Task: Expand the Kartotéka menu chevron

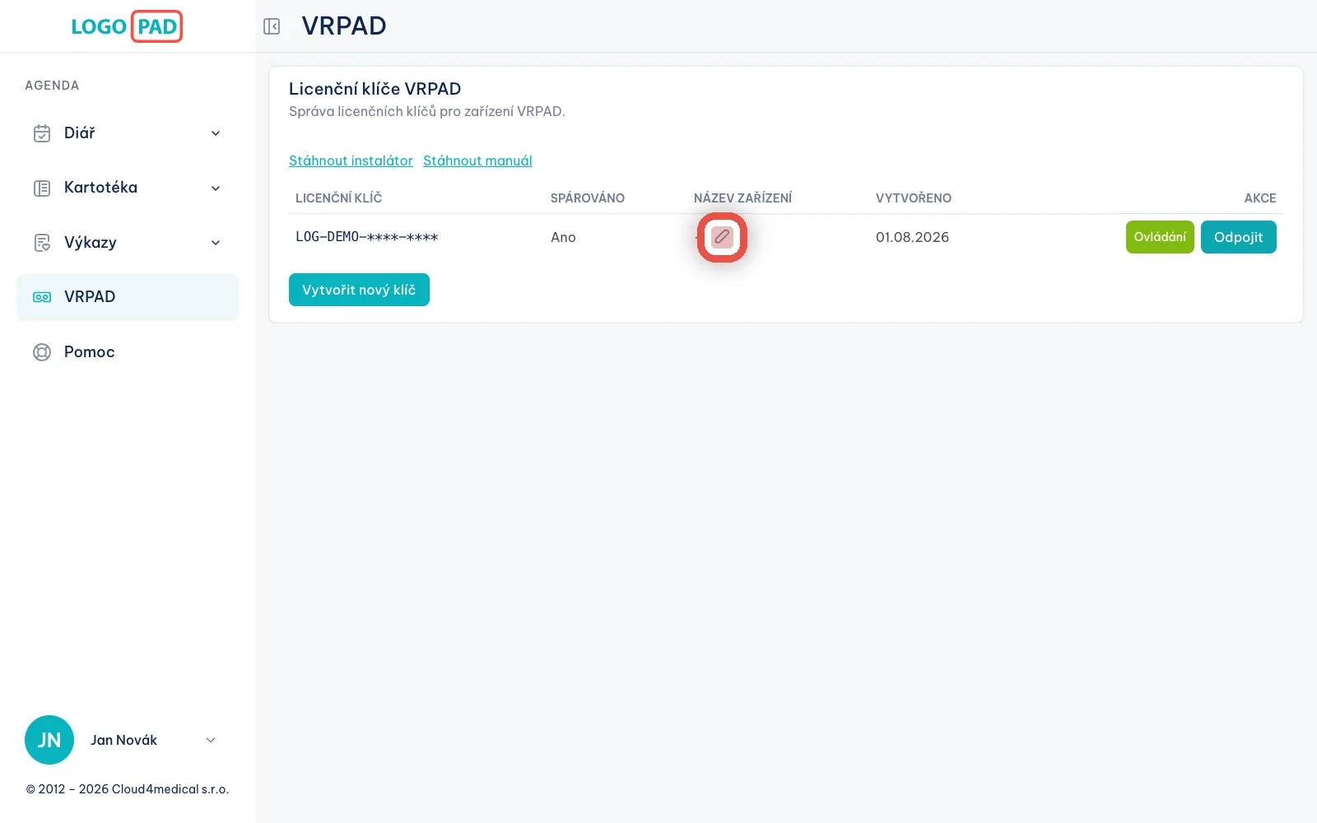Action: [x=216, y=188]
